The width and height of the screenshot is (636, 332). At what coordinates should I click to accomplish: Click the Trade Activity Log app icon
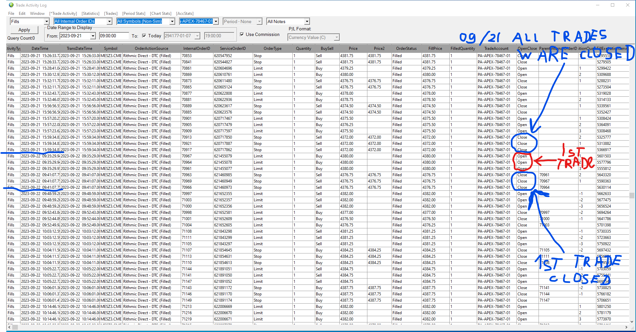tap(11, 5)
